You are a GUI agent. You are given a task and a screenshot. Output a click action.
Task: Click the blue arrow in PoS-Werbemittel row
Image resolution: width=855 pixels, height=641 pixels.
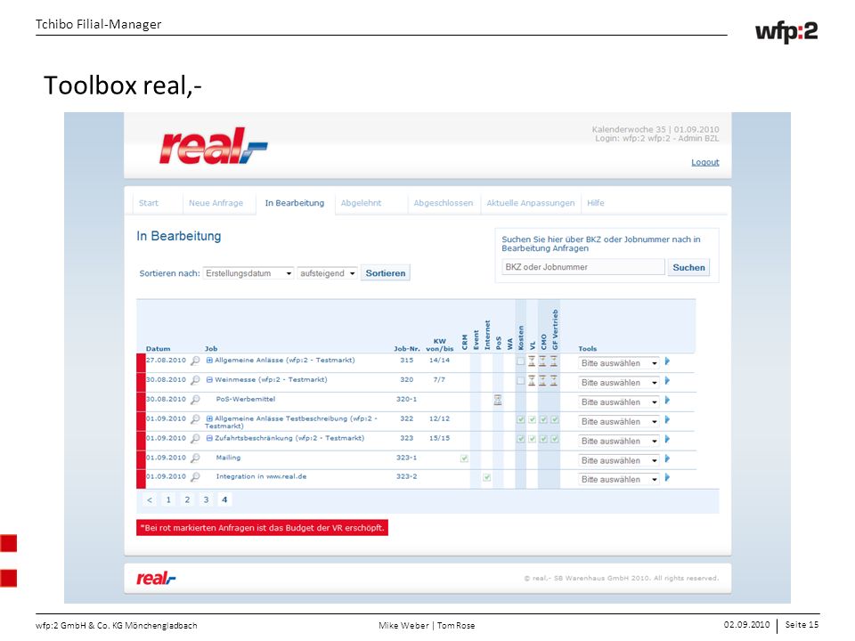[x=667, y=401]
